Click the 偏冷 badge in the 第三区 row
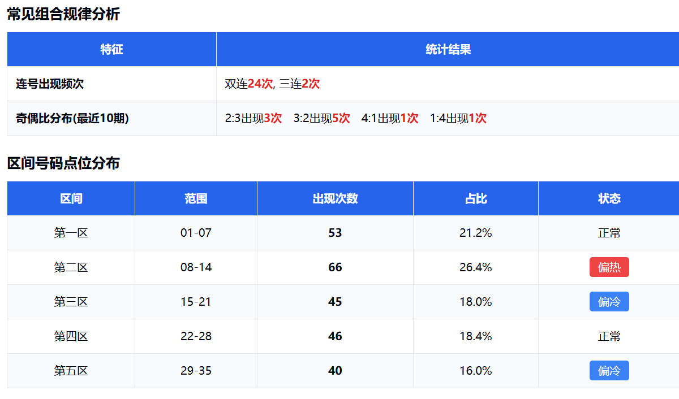The image size is (679, 399). [609, 302]
